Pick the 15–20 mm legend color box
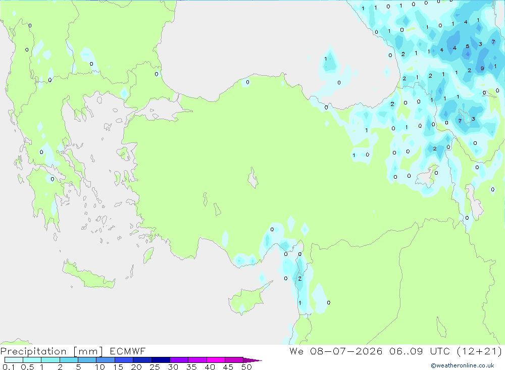Screen dimensions: 505x370 pyautogui.click(x=124, y=360)
